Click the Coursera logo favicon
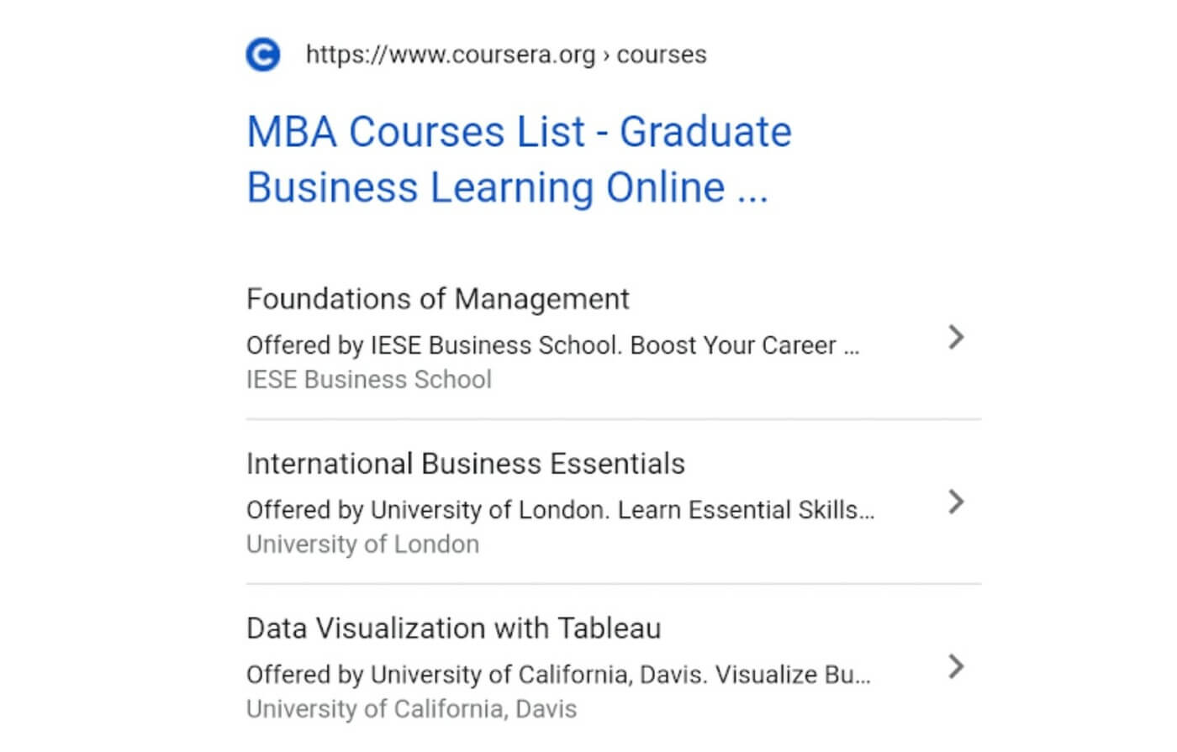The width and height of the screenshot is (1177, 752). 263,55
